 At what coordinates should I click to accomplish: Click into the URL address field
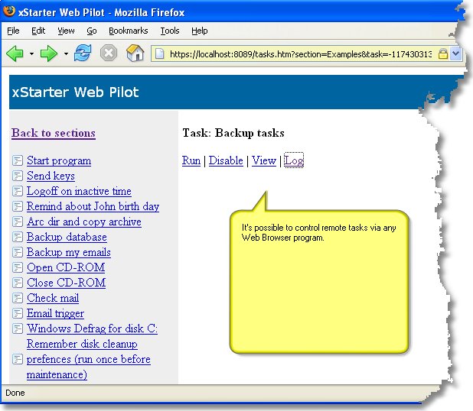pos(301,54)
